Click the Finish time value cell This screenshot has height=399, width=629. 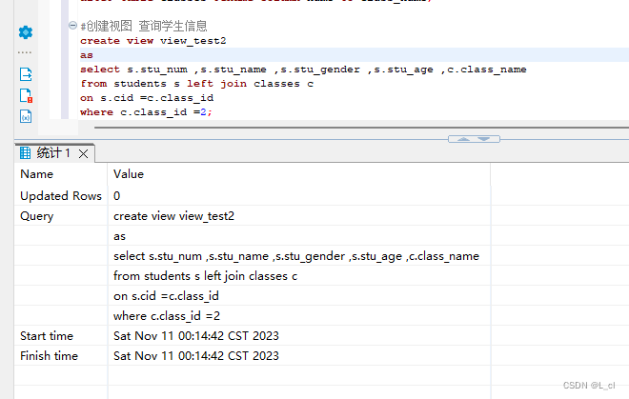click(x=299, y=356)
